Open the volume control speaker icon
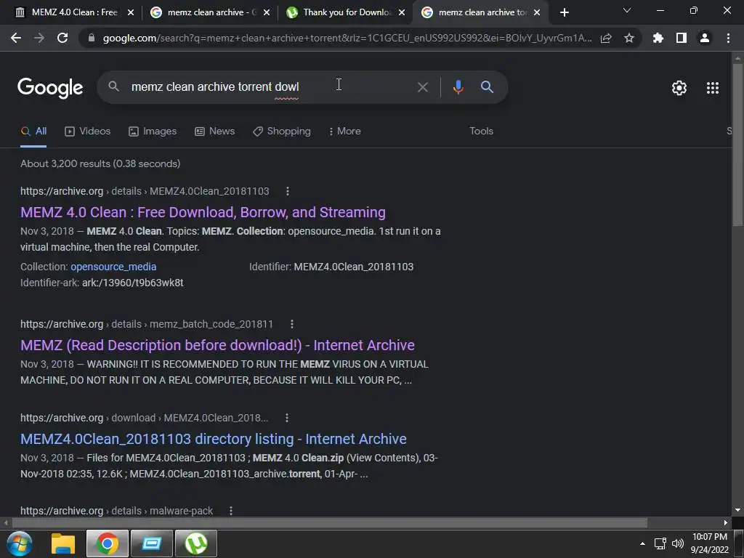This screenshot has height=558, width=744. (x=678, y=543)
